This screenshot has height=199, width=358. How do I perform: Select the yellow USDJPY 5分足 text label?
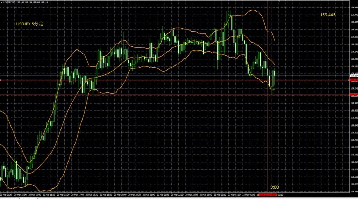click(x=30, y=24)
